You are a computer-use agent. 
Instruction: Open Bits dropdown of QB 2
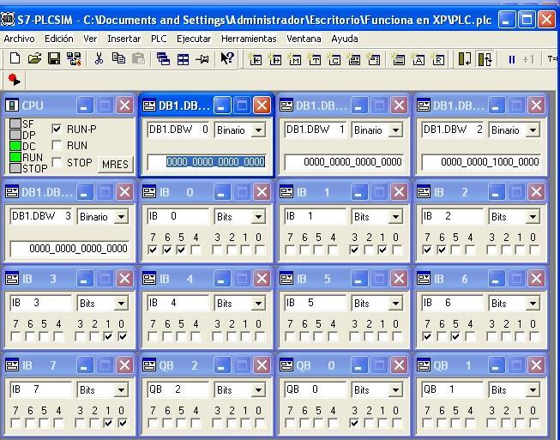[x=258, y=390]
